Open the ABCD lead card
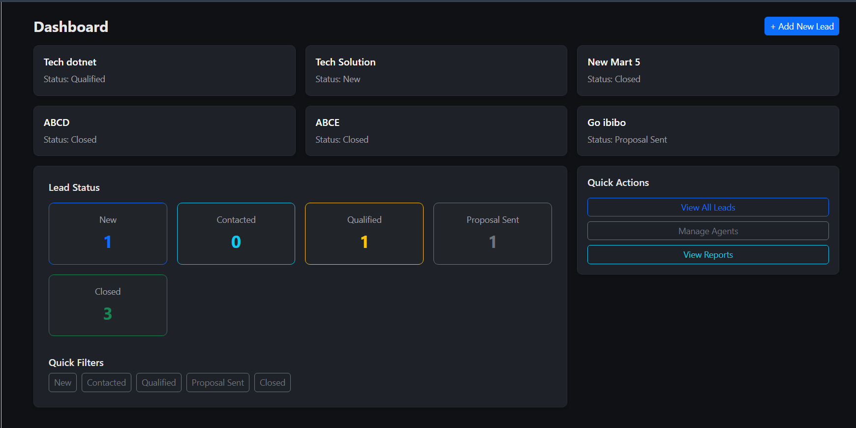Image resolution: width=856 pixels, height=428 pixels. pyautogui.click(x=164, y=131)
